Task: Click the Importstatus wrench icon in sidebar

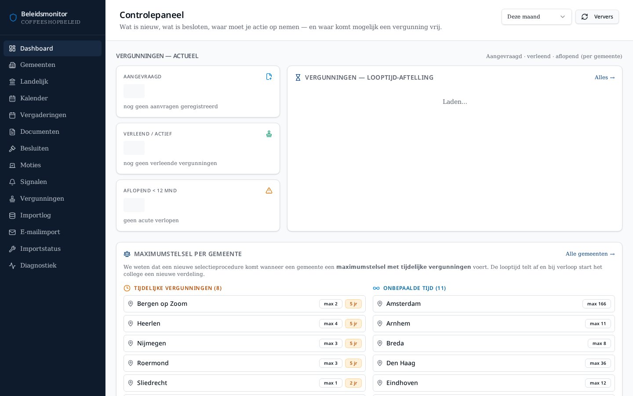Action: (12, 249)
